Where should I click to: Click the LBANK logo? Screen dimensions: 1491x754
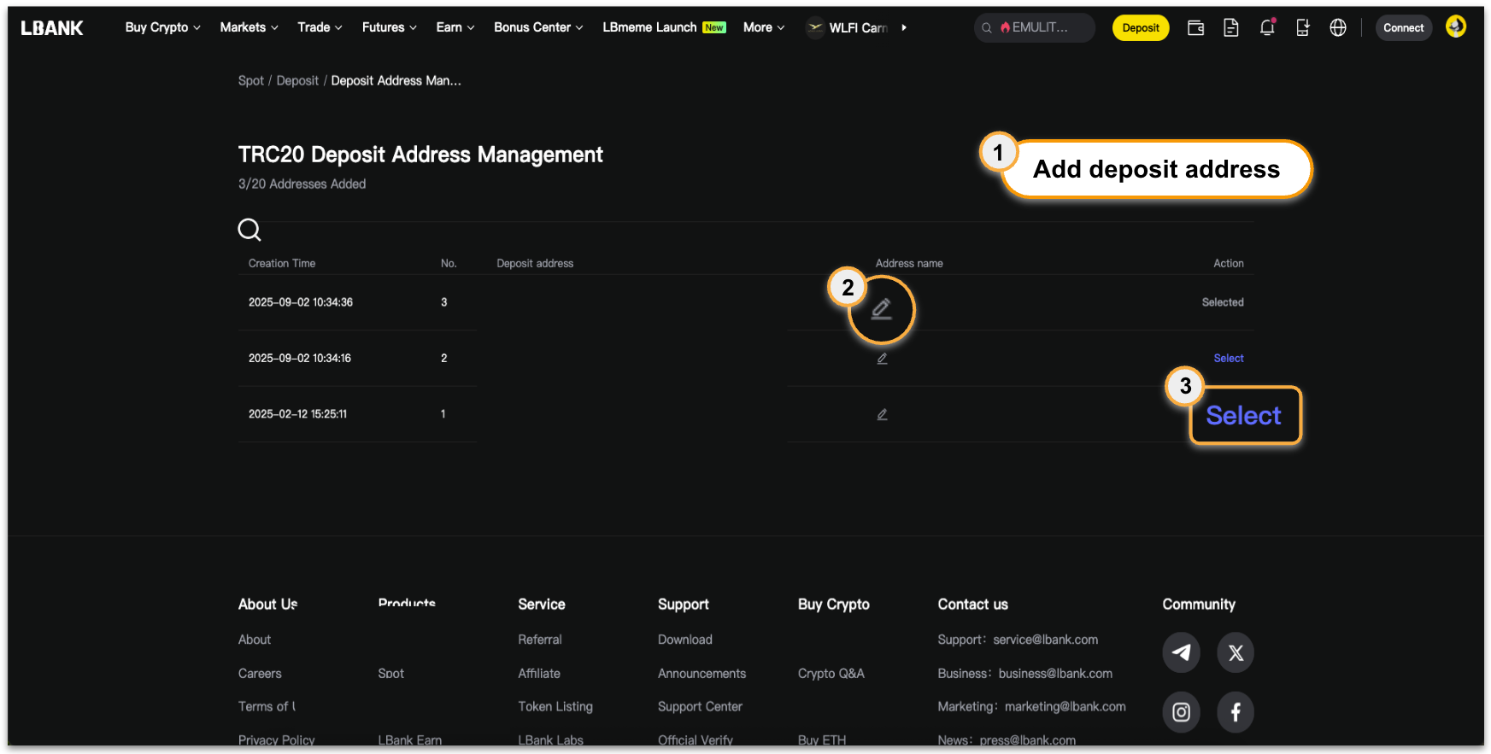click(x=52, y=28)
